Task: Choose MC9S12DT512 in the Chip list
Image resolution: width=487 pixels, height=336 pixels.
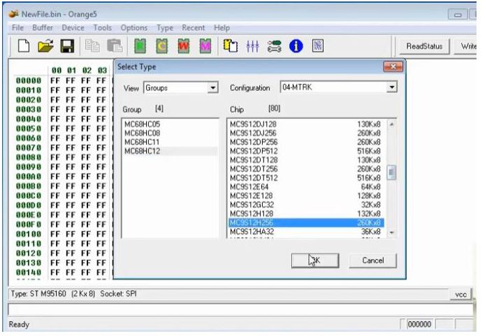Action: click(x=254, y=178)
